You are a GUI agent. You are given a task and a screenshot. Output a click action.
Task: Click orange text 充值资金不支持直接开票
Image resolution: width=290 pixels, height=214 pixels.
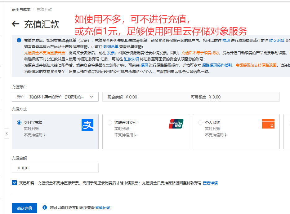(45, 53)
